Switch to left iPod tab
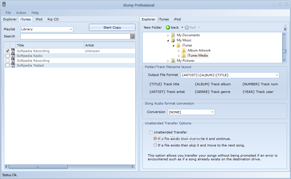The height and width of the screenshot is (179, 291). (39, 19)
